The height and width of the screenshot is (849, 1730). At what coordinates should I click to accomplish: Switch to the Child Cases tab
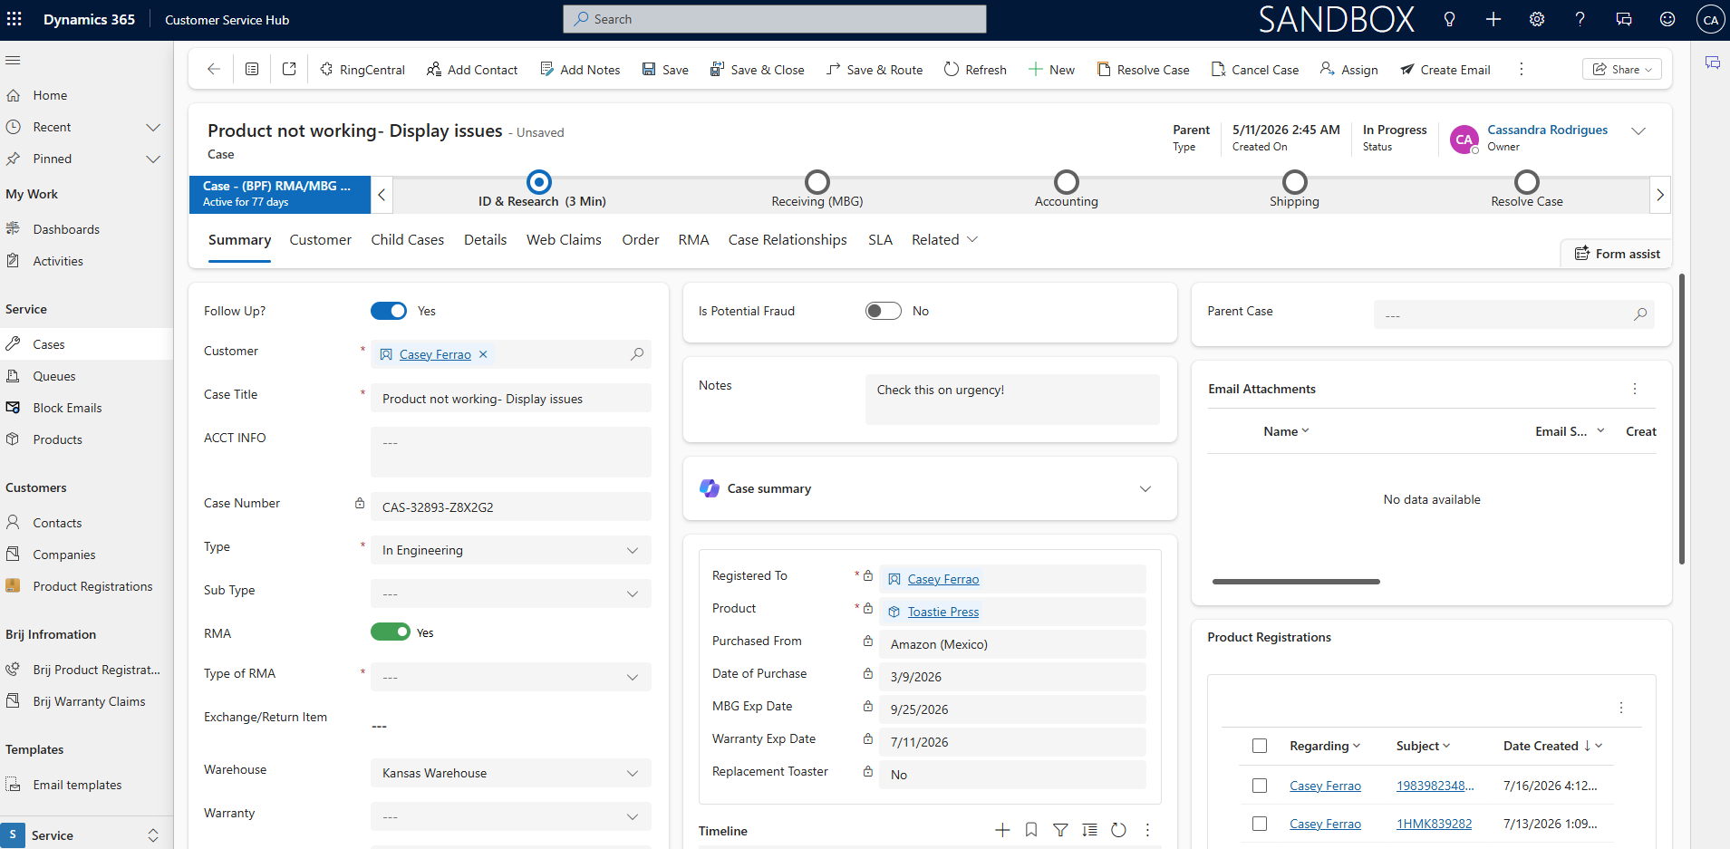408,240
